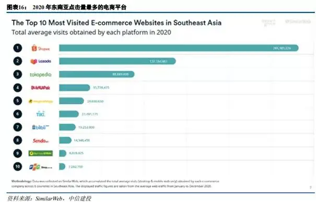The image size is (316, 202).
Task: Select rank badge number 7
Action: (18, 127)
